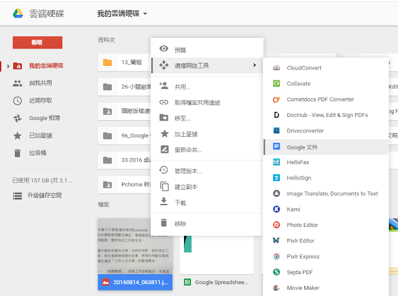This screenshot has height=296, width=398.
Task: Choose 下載 from the context menu
Action: click(x=207, y=203)
